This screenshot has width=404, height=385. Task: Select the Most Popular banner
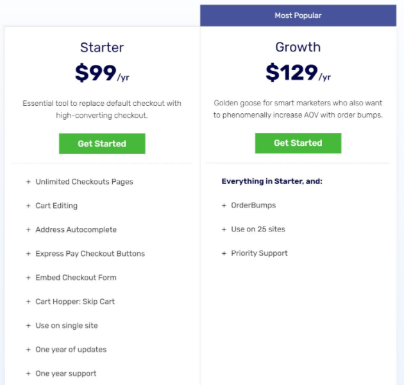tap(298, 15)
